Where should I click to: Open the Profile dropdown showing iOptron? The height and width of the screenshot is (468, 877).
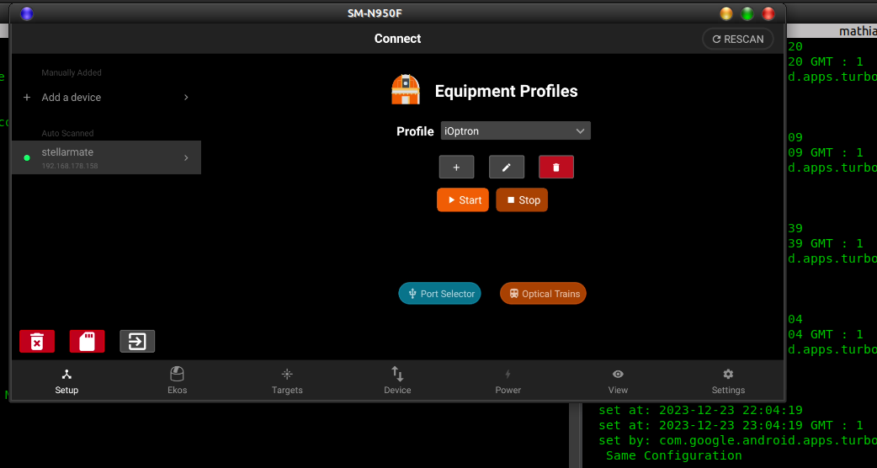[515, 130]
